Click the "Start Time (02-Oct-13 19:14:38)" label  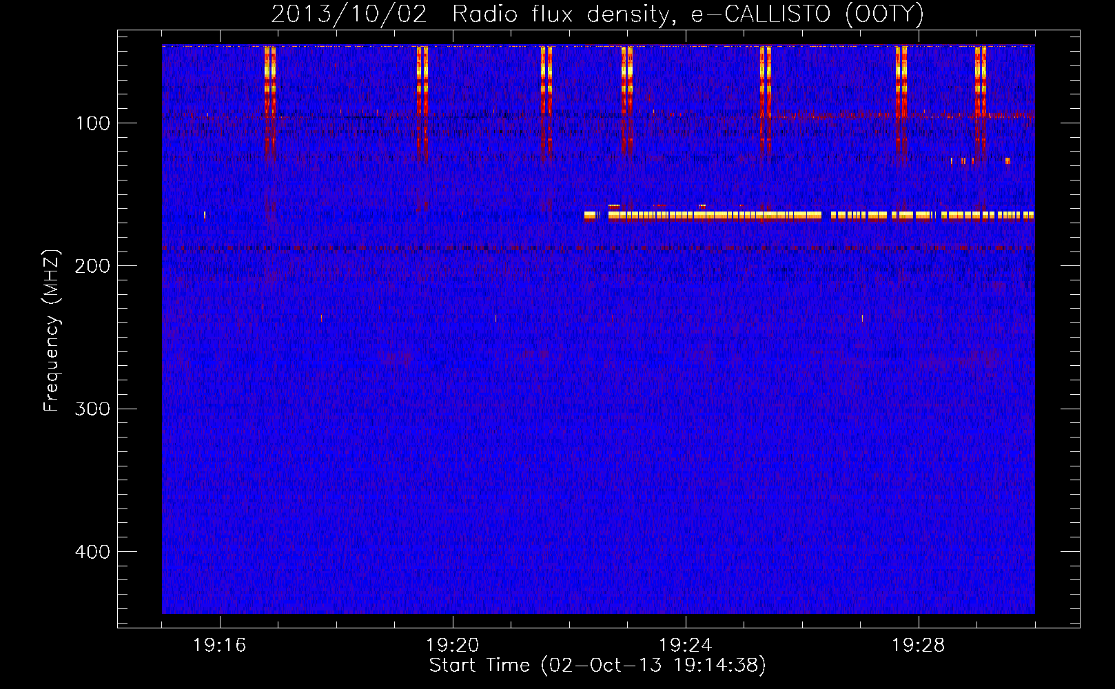click(597, 666)
